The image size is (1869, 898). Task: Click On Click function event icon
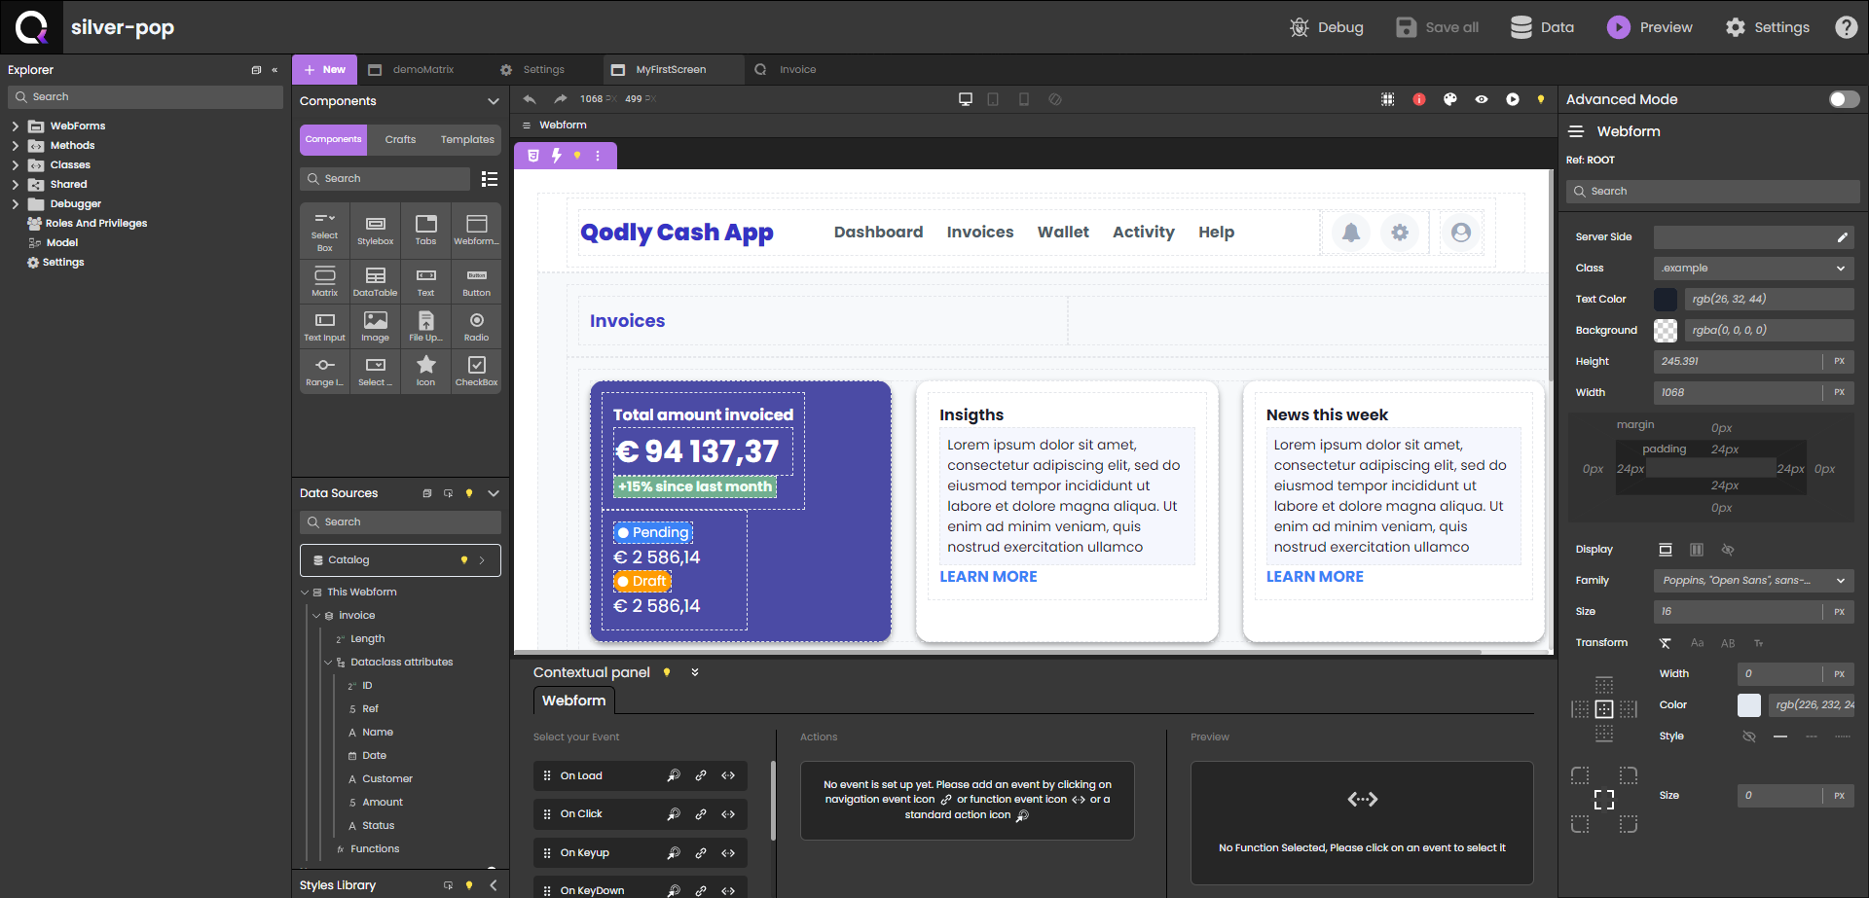pos(728,814)
